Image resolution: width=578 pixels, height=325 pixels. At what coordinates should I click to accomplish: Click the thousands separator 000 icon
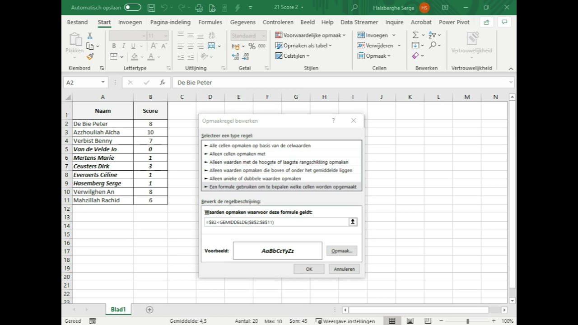point(262,46)
